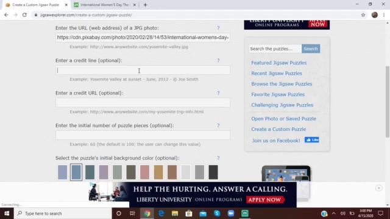The image size is (390, 219).
Task: Open the Chrome three-dot menu
Action: tap(384, 15)
